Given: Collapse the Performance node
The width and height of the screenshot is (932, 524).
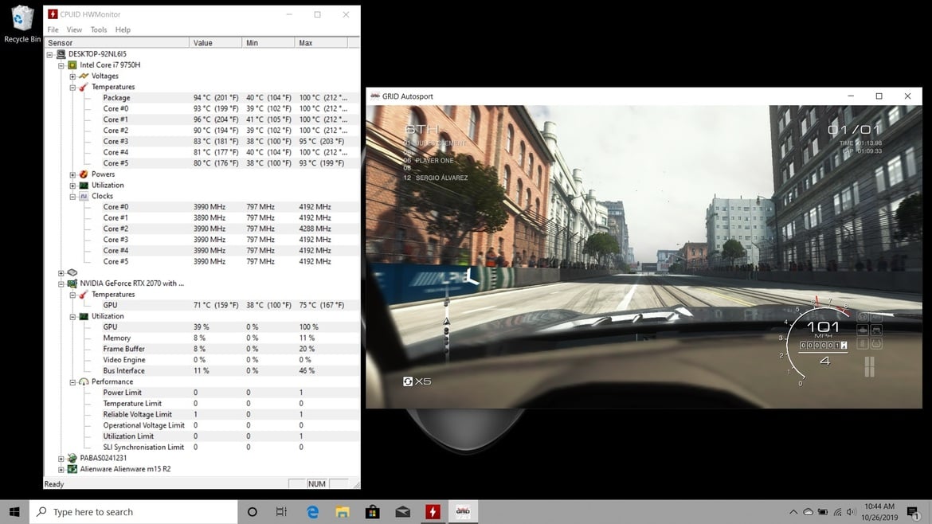Looking at the screenshot, I should 72,382.
